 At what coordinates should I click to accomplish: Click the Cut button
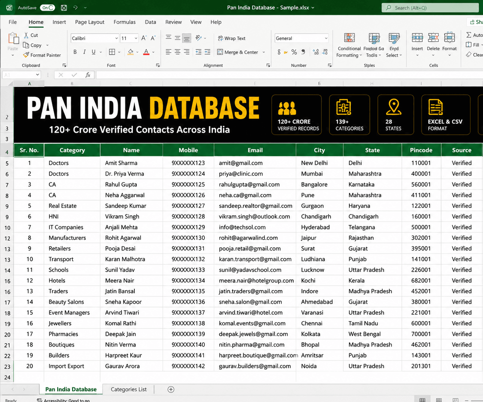click(x=31, y=35)
